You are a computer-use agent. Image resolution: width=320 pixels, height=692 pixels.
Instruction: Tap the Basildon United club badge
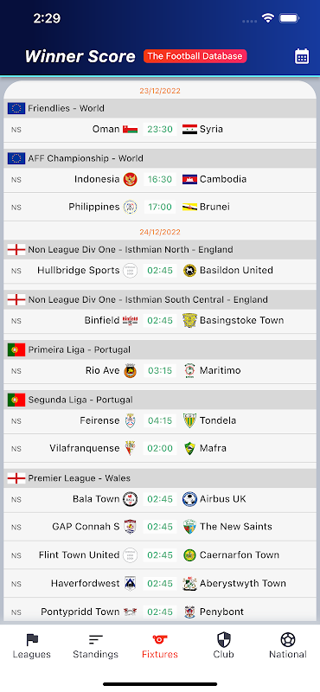[189, 271]
